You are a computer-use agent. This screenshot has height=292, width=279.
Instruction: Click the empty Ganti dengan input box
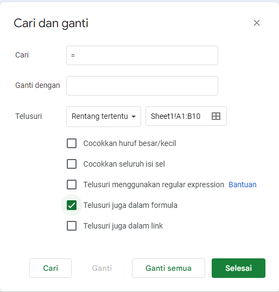click(x=142, y=86)
